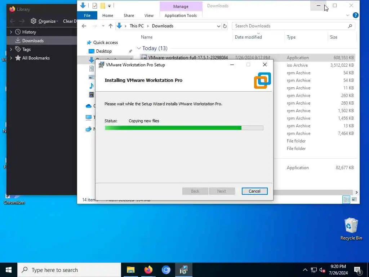Open File Explorer from taskbar

point(130,270)
